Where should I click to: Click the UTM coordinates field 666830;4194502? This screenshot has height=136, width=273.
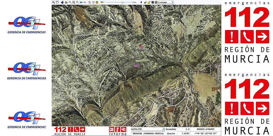(x=206, y=129)
